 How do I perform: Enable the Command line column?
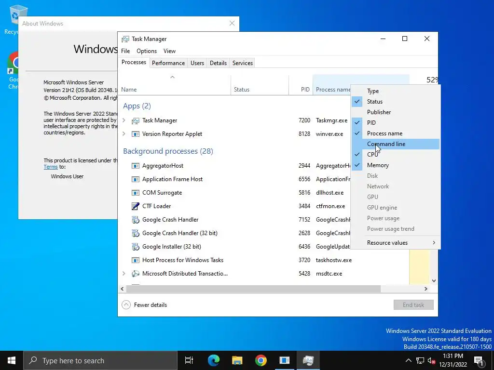pos(396,144)
